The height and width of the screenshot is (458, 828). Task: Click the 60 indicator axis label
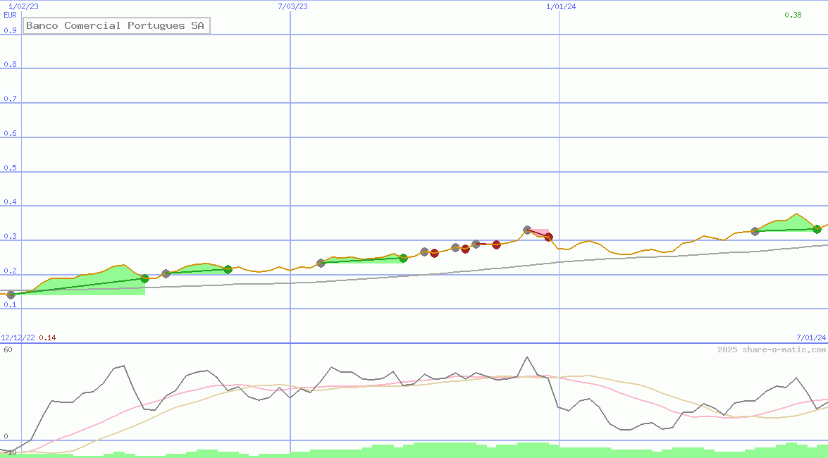tap(8, 349)
